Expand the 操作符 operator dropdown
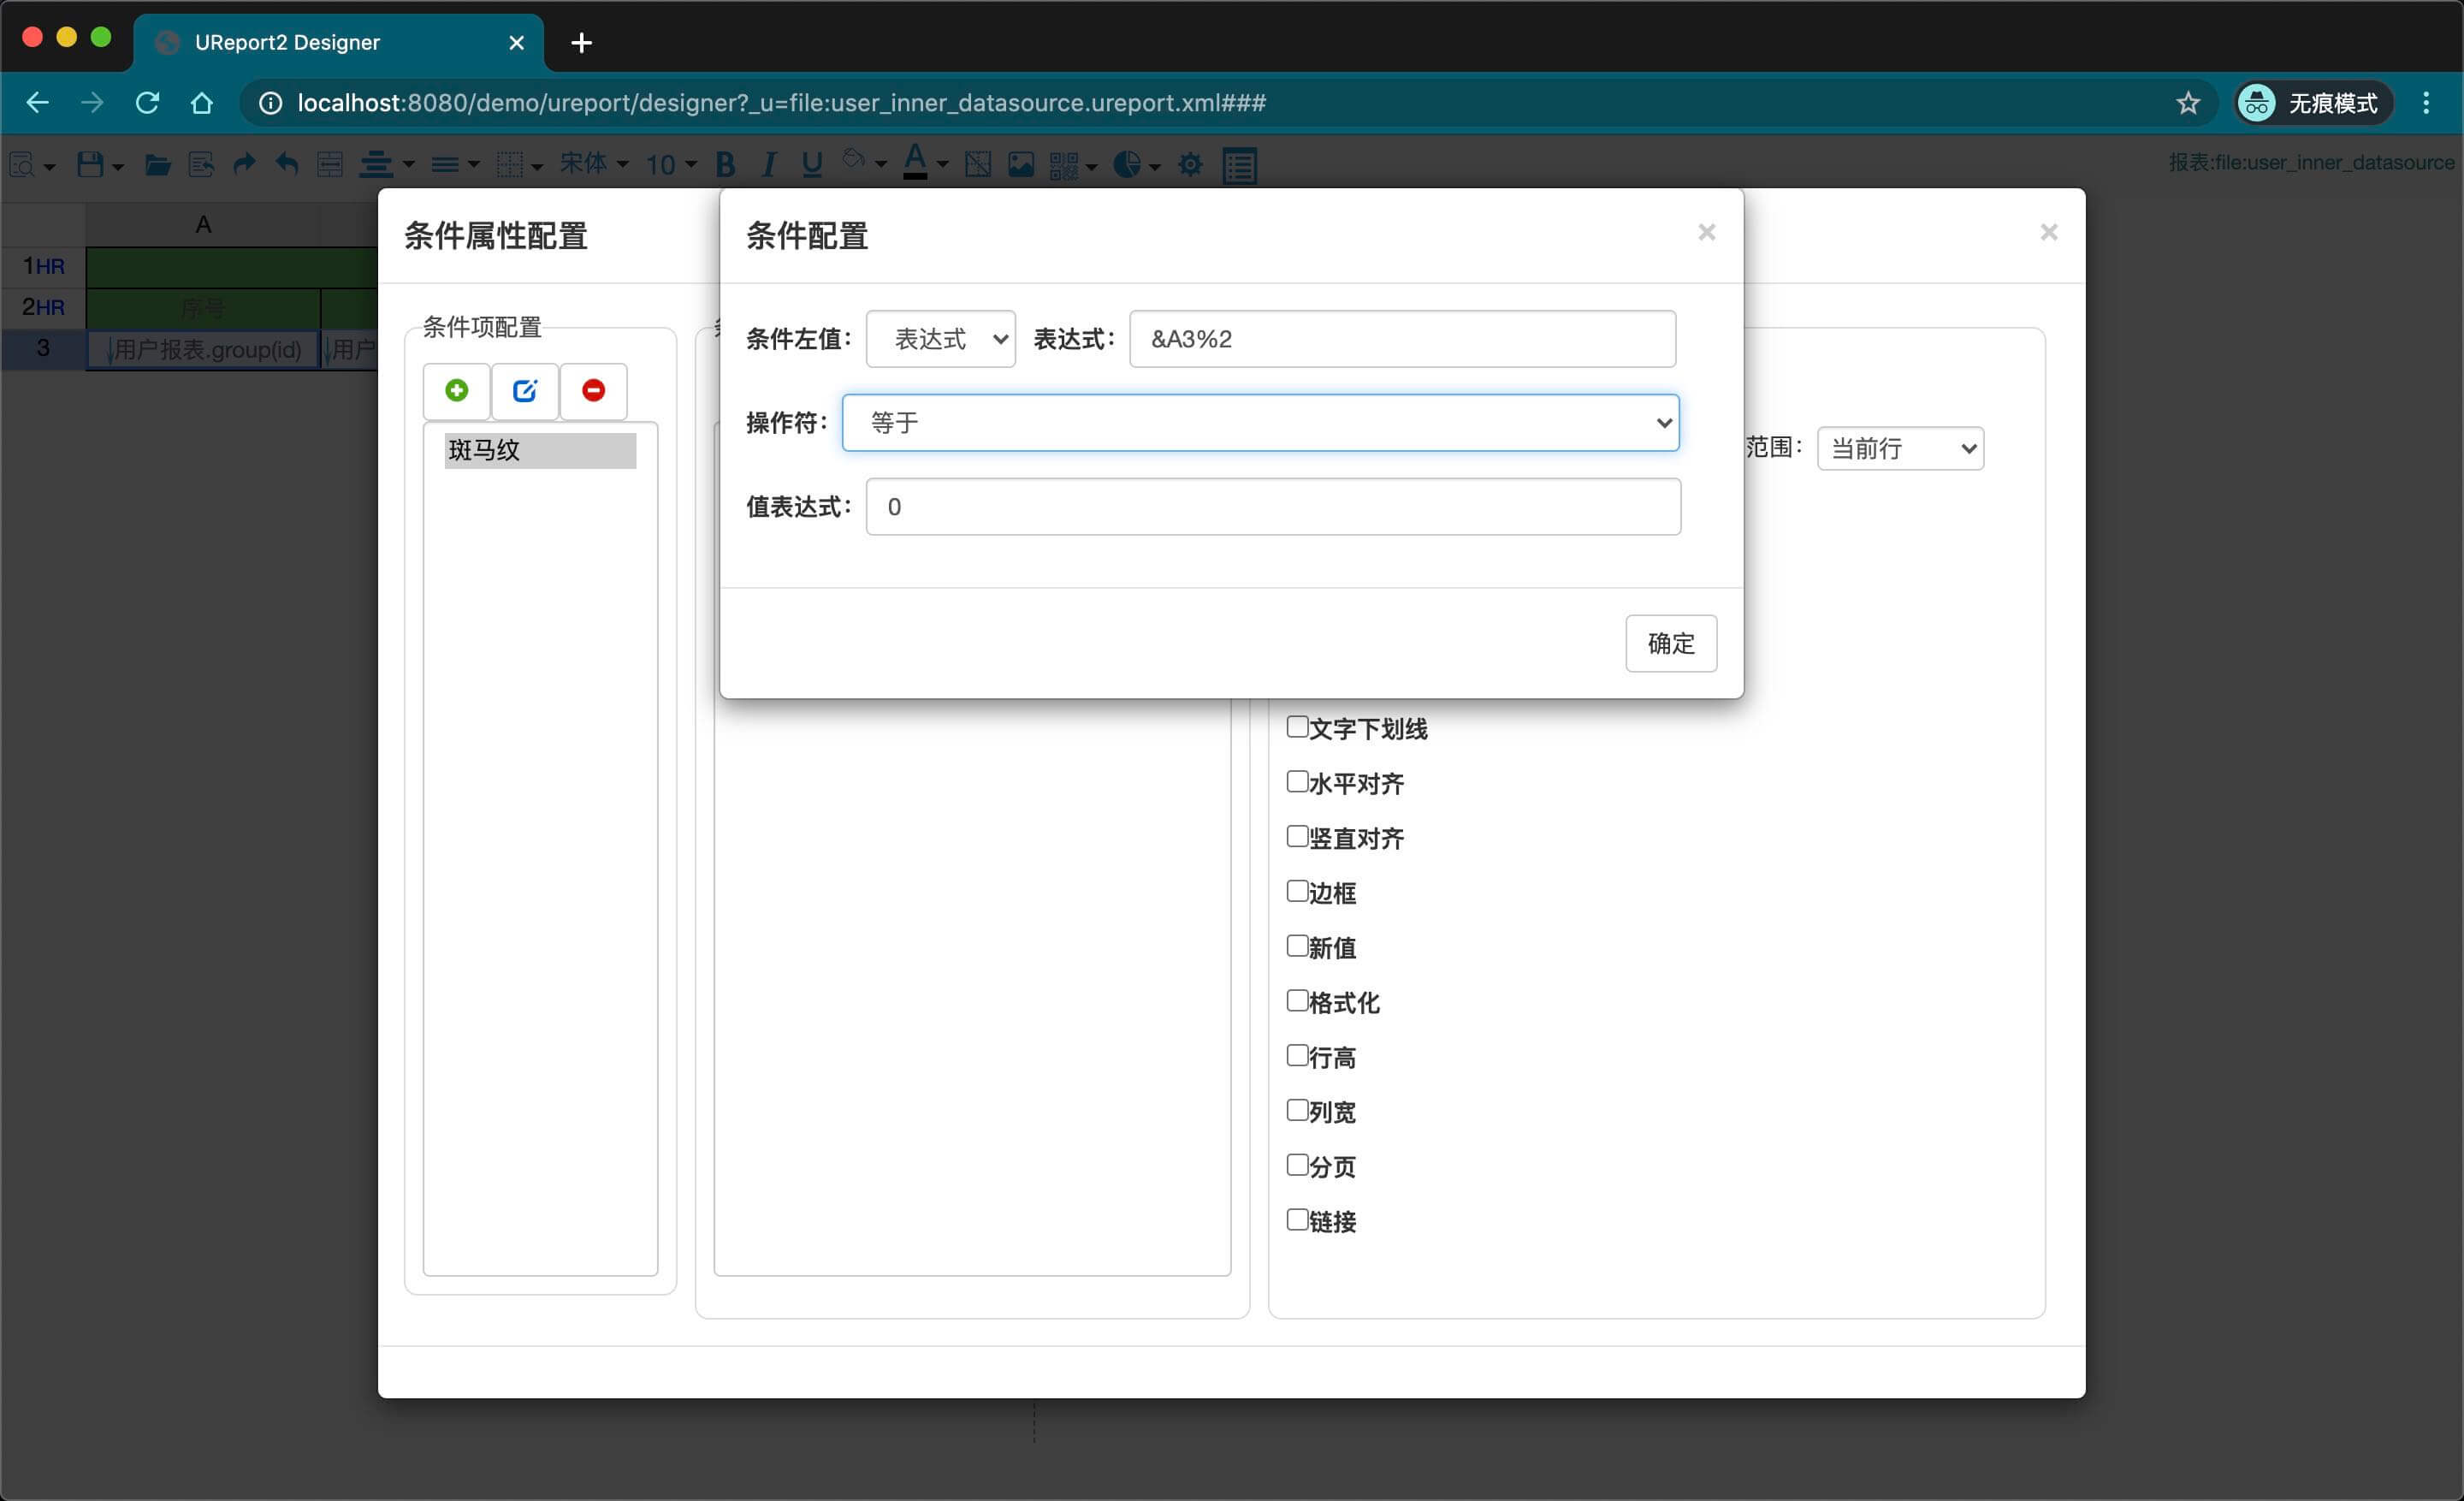Viewport: 2464px width, 1501px height. click(1260, 423)
